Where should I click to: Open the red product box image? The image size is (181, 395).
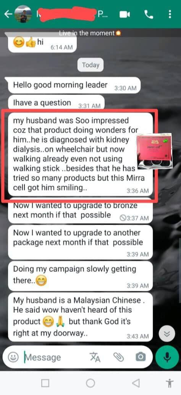(x=154, y=151)
